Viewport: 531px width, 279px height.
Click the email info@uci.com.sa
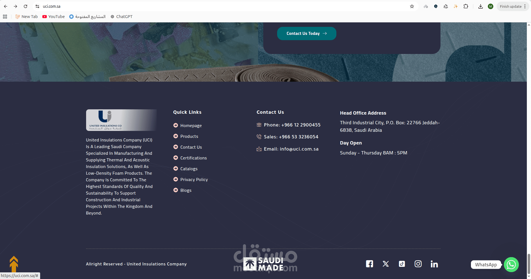[299, 149]
